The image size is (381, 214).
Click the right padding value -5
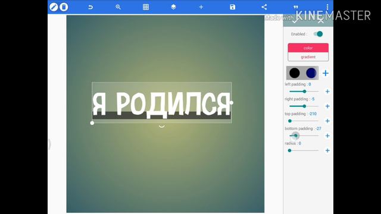click(x=313, y=99)
